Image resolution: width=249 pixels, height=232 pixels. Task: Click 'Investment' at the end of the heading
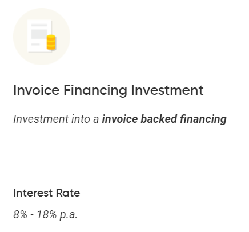[x=167, y=90]
